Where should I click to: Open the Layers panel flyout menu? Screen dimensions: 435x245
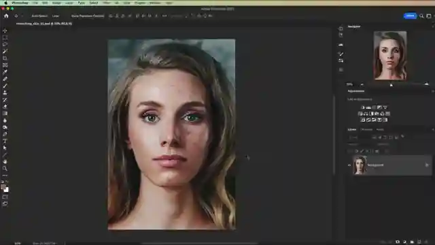click(x=432, y=129)
